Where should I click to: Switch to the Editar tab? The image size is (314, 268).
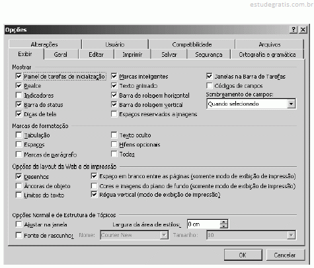point(96,54)
